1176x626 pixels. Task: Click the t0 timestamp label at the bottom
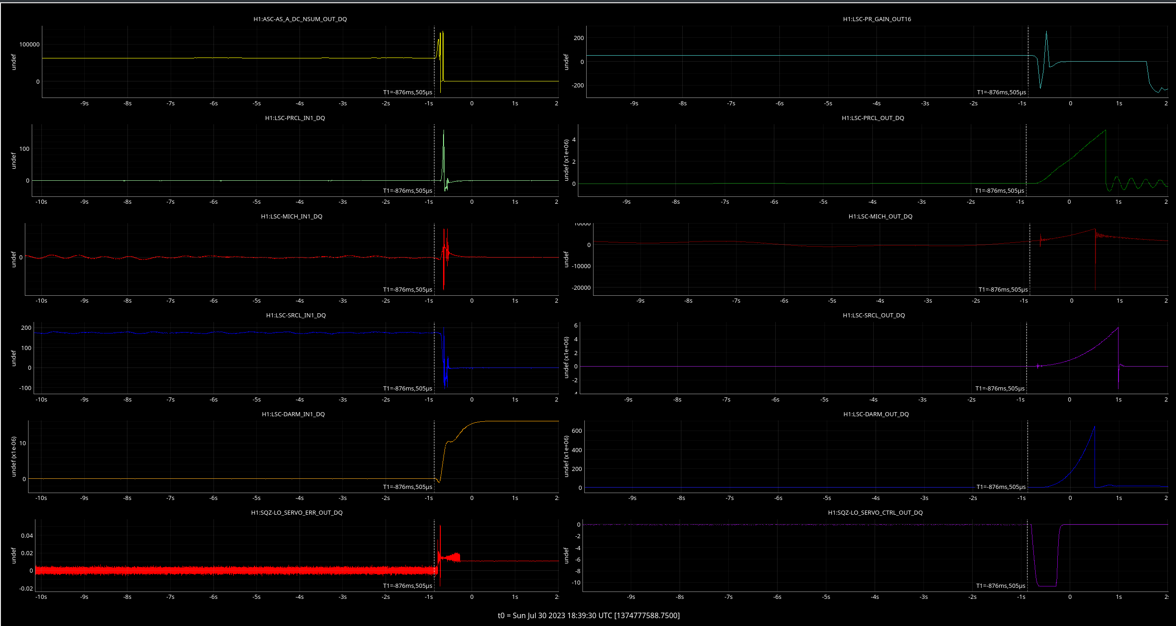coord(588,615)
